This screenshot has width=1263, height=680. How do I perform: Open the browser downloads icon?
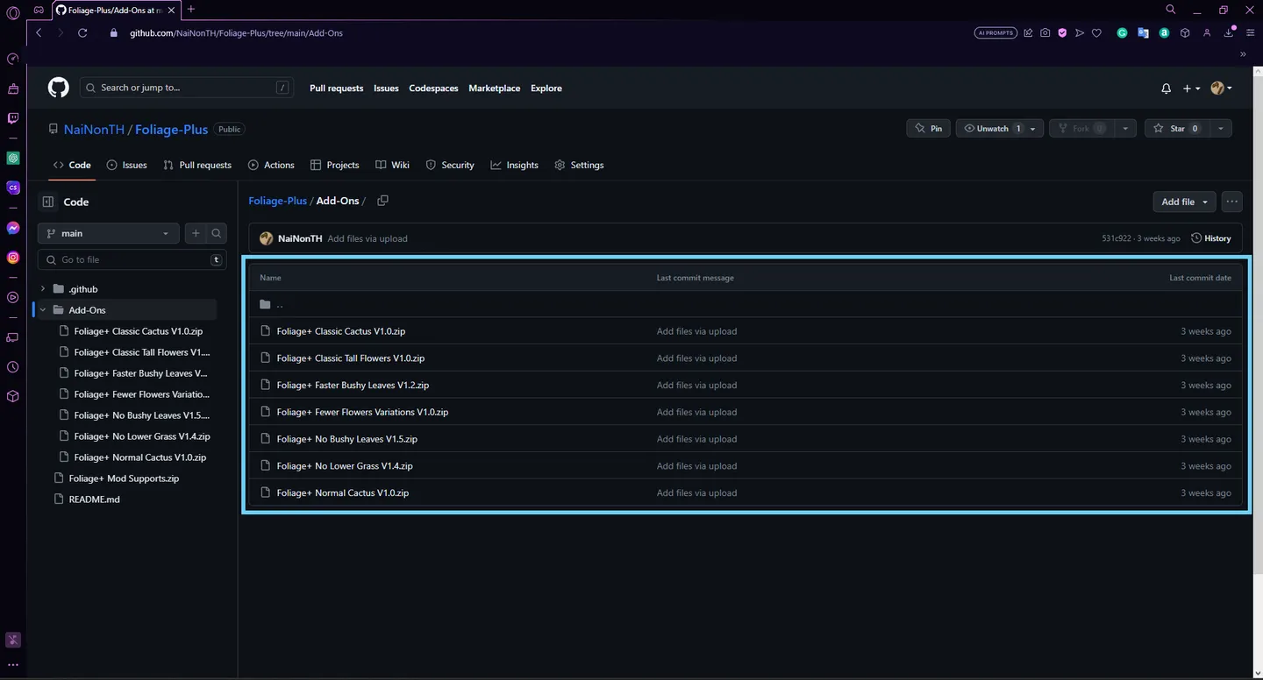point(1229,33)
